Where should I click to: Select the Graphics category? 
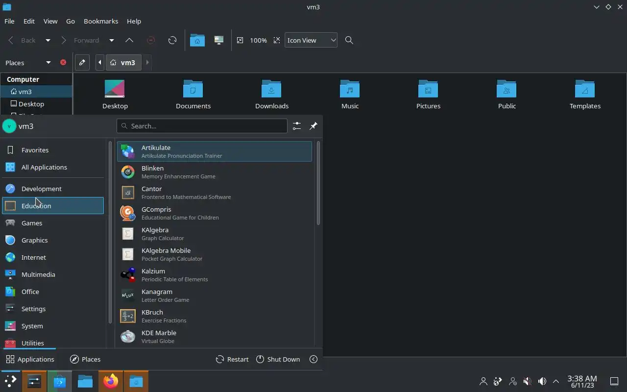click(53, 240)
